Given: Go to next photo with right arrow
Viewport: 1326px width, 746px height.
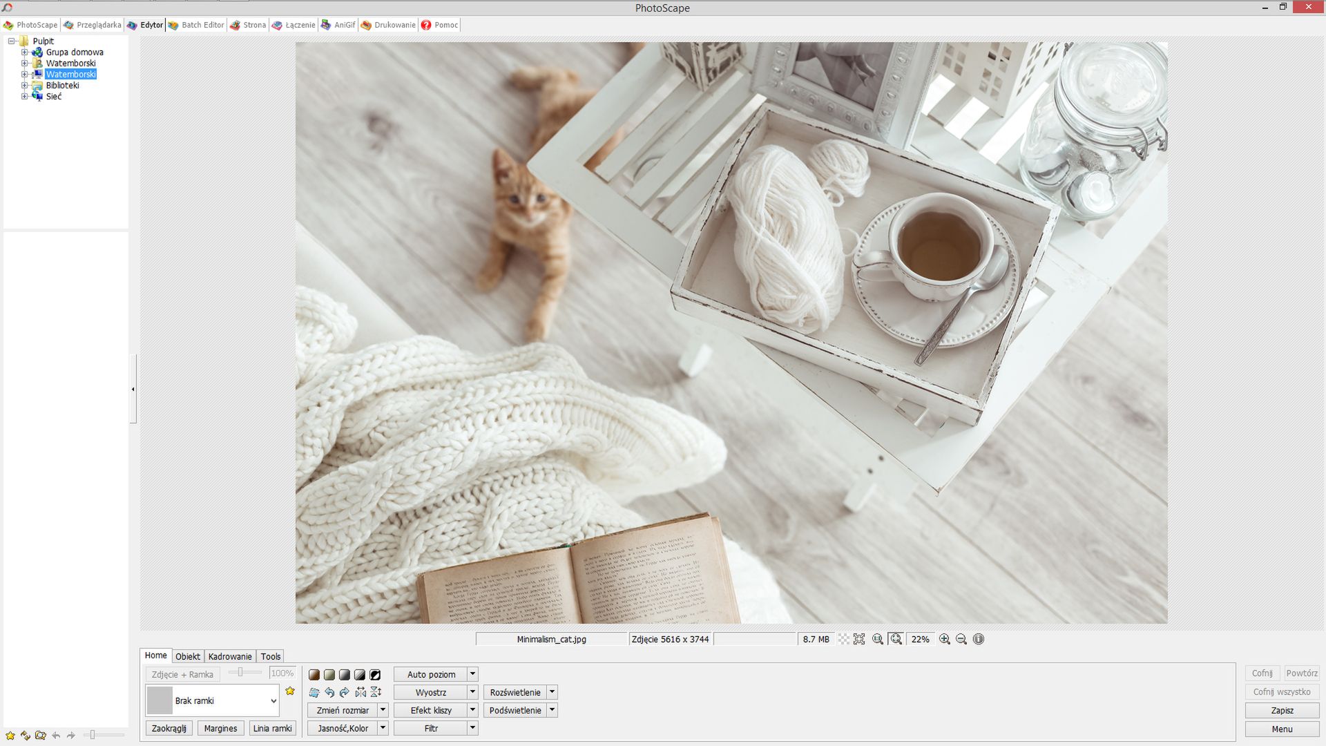Looking at the screenshot, I should pos(70,736).
